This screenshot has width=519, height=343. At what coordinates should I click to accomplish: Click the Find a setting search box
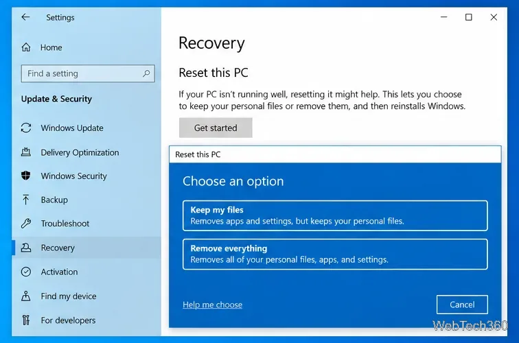click(88, 73)
